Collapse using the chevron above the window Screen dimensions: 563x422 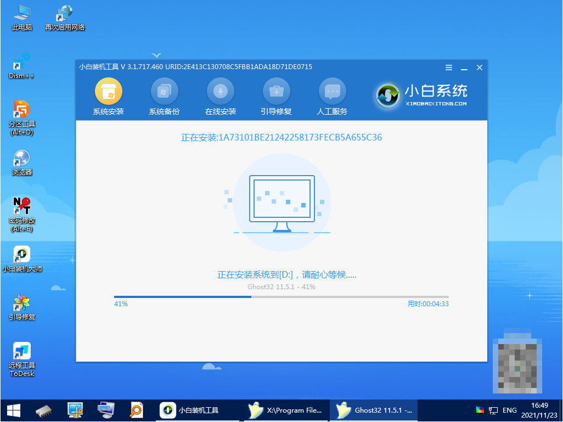[156, 55]
